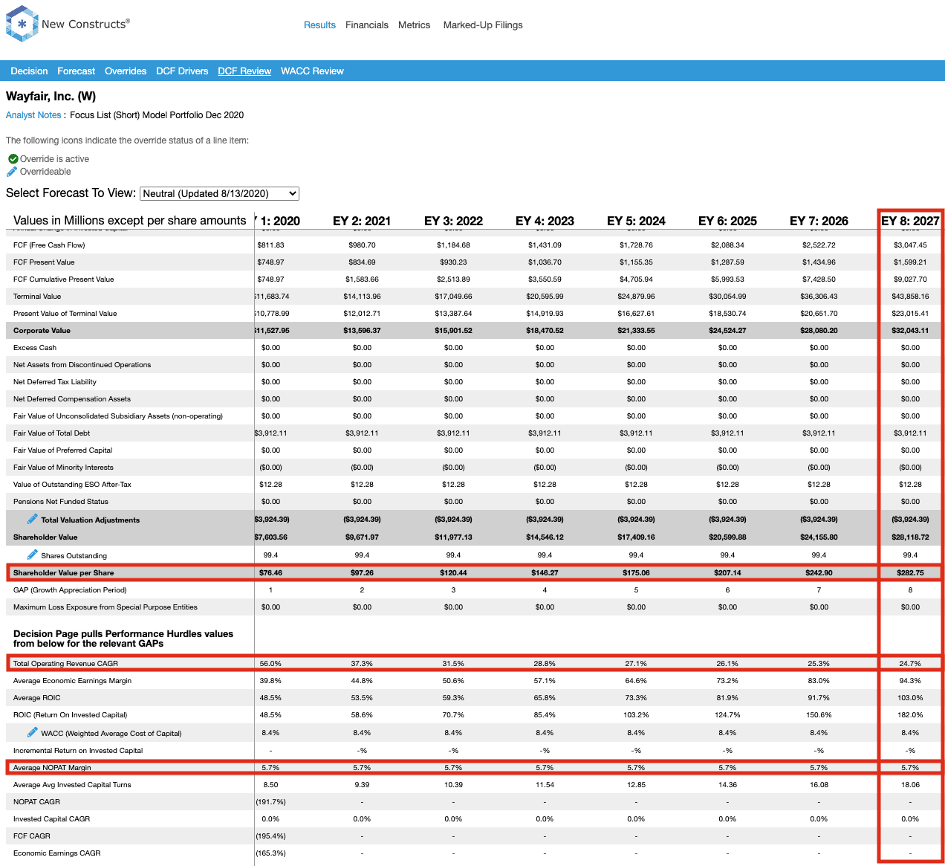Click the EY 3: 2022 column header
This screenshot has height=866, width=945.
[x=453, y=221]
